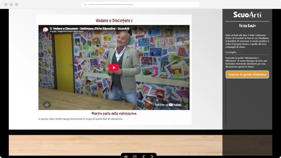281x158 pixels.
Task: Open the video title link at top
Action: coord(90,28)
